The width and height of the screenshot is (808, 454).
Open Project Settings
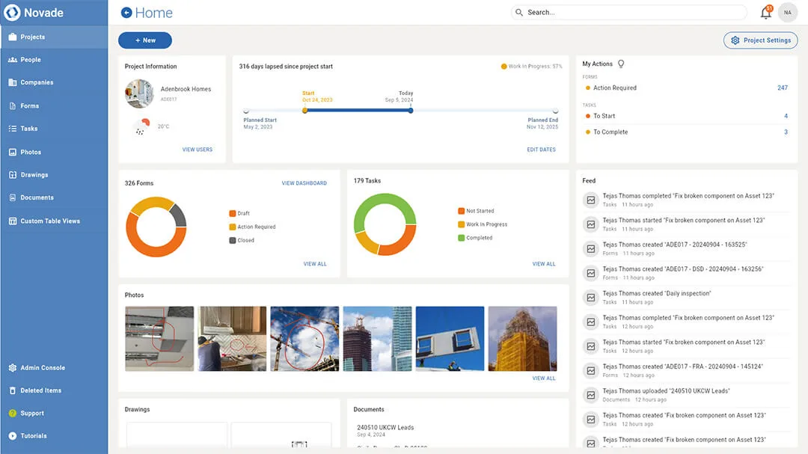coord(760,40)
